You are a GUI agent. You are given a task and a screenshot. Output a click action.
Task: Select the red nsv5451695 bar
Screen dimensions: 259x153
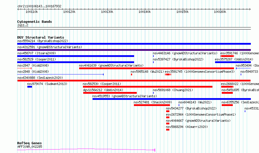coord(227,93)
